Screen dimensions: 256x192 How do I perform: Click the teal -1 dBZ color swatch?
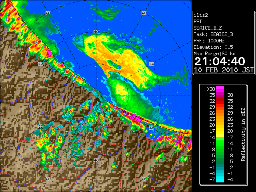click(220, 167)
